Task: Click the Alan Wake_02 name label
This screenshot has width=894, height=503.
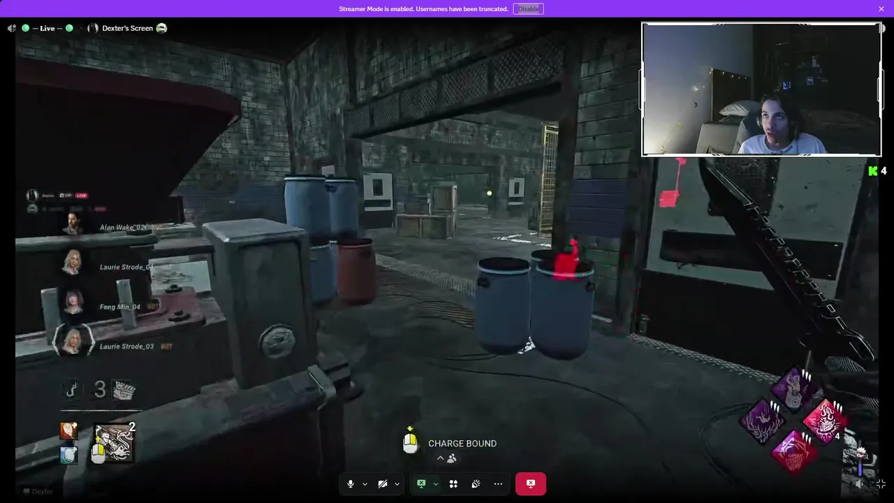Action: pos(125,228)
